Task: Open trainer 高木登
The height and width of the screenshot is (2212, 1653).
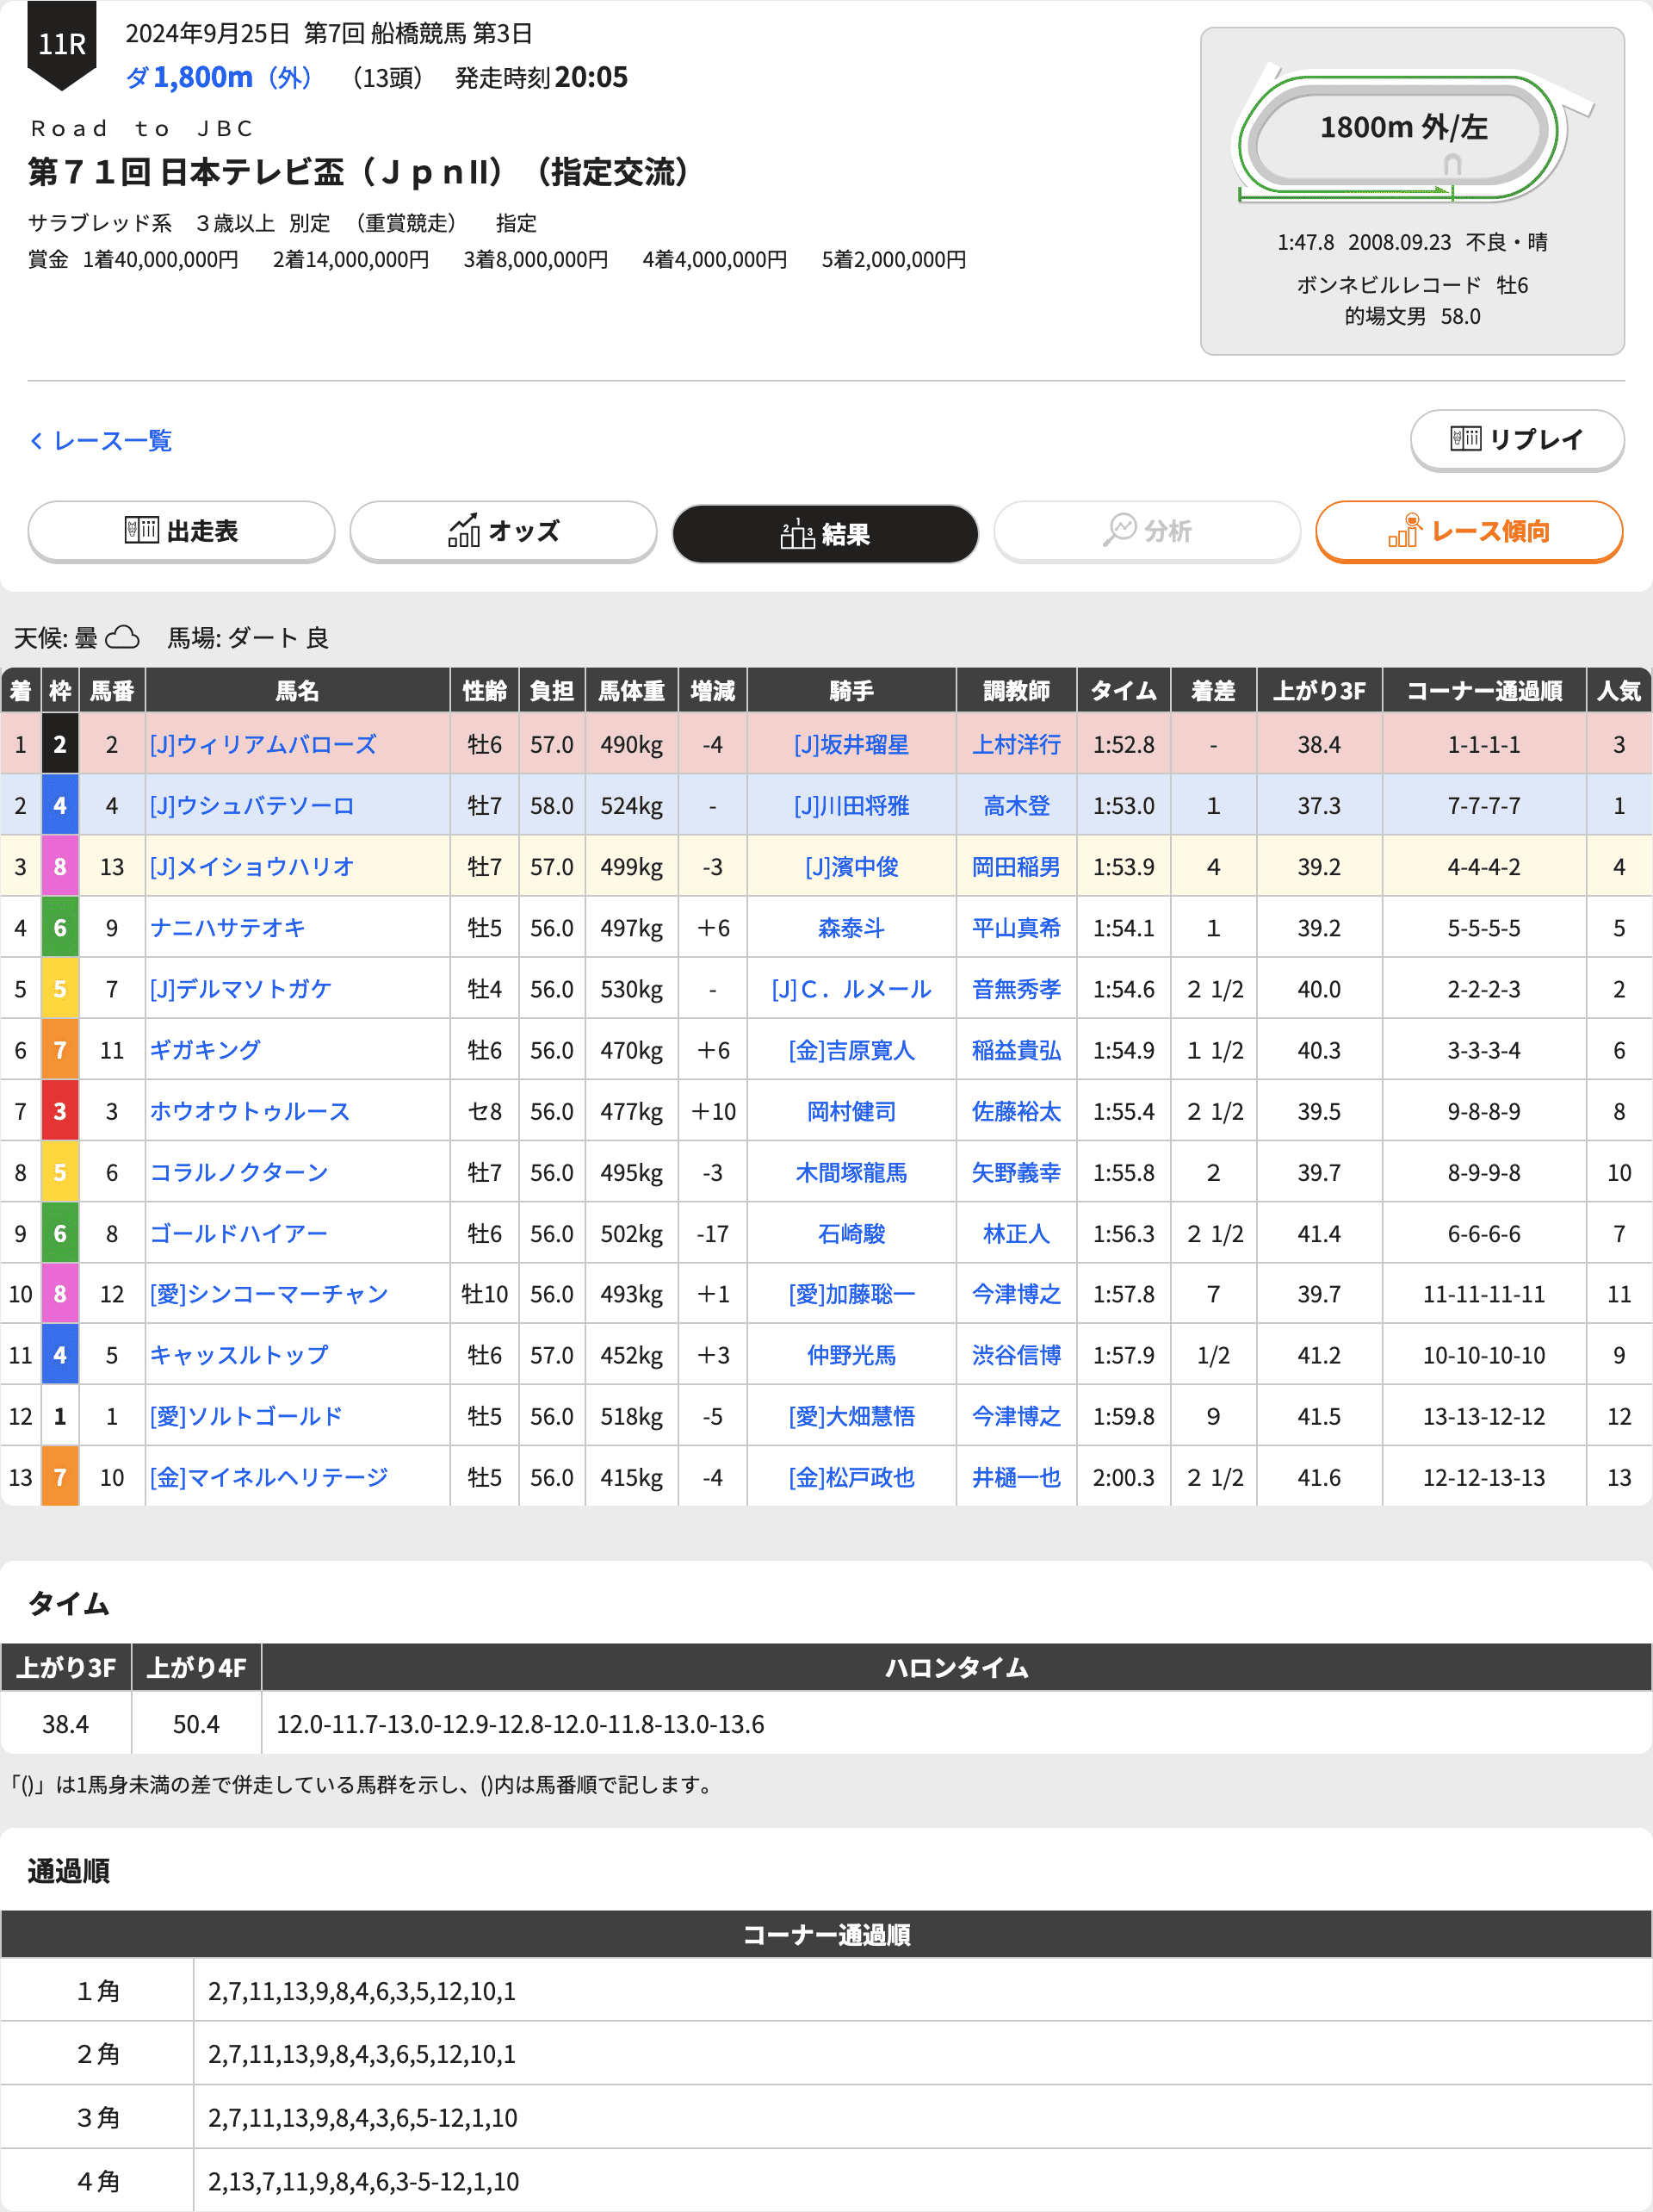Action: (1017, 805)
